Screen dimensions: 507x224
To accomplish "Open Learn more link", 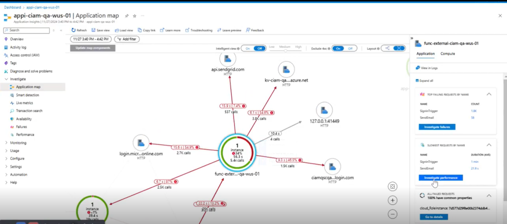I will coord(170,30).
